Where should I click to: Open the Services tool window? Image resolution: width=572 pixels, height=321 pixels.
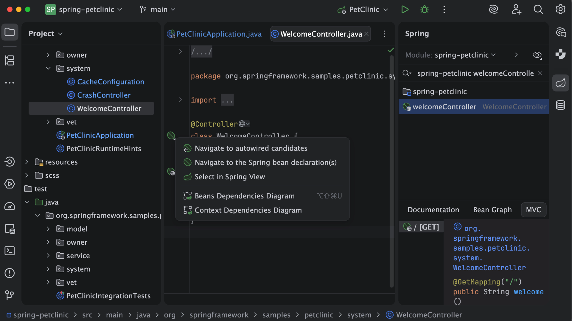(10, 184)
